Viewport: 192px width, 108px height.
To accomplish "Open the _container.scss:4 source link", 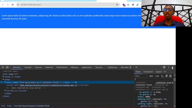I will click(x=164, y=83).
